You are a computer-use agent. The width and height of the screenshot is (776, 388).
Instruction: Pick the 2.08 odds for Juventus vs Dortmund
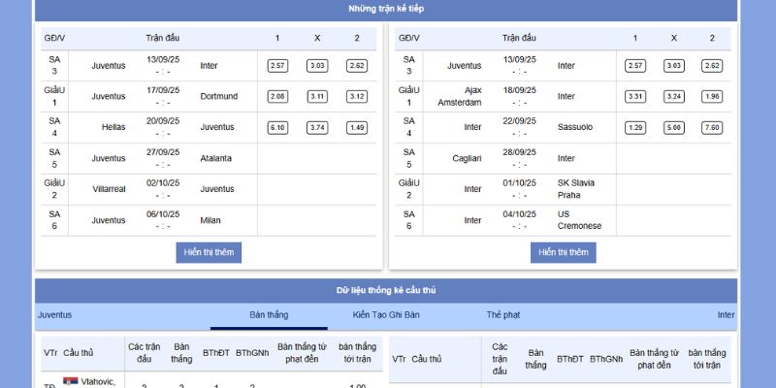coord(277,96)
